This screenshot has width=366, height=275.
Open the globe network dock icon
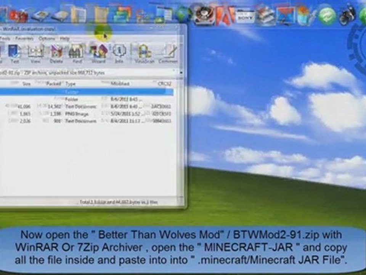coord(183,15)
